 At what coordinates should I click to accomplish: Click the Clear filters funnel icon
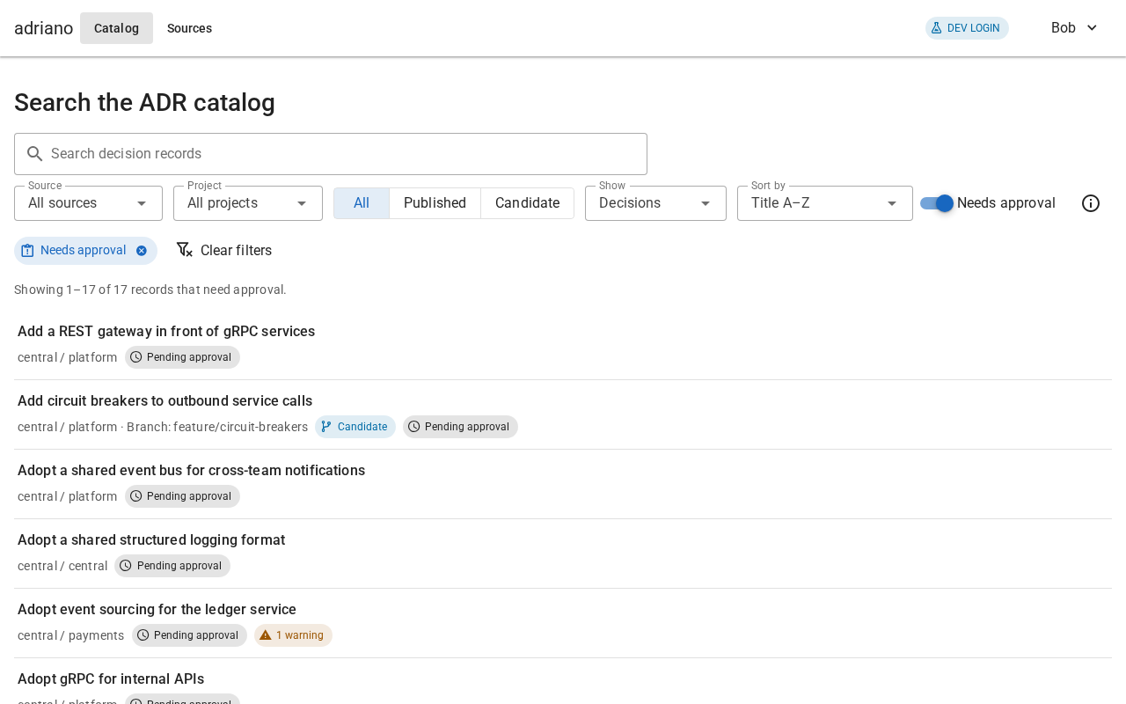point(184,250)
